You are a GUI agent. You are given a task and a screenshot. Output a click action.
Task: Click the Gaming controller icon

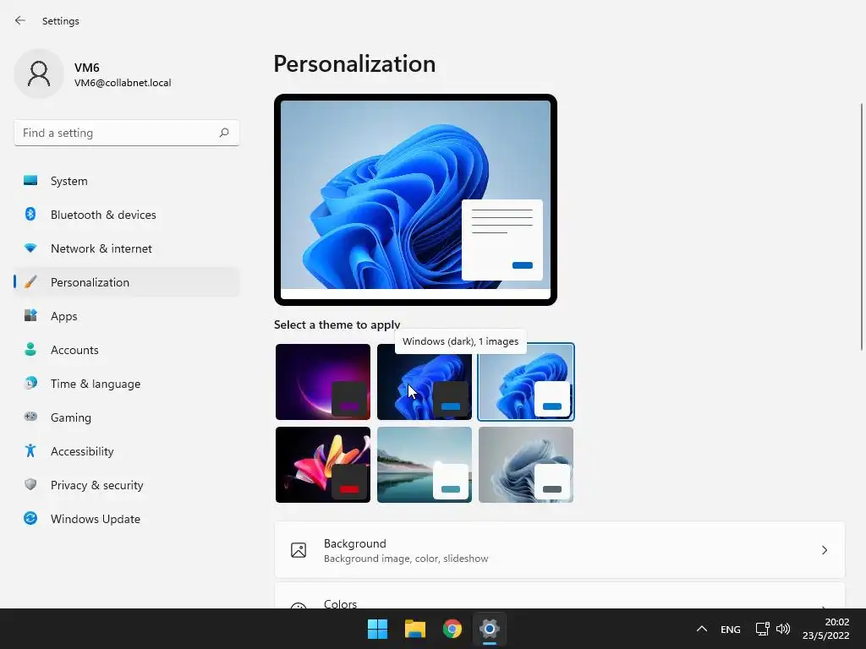(30, 417)
